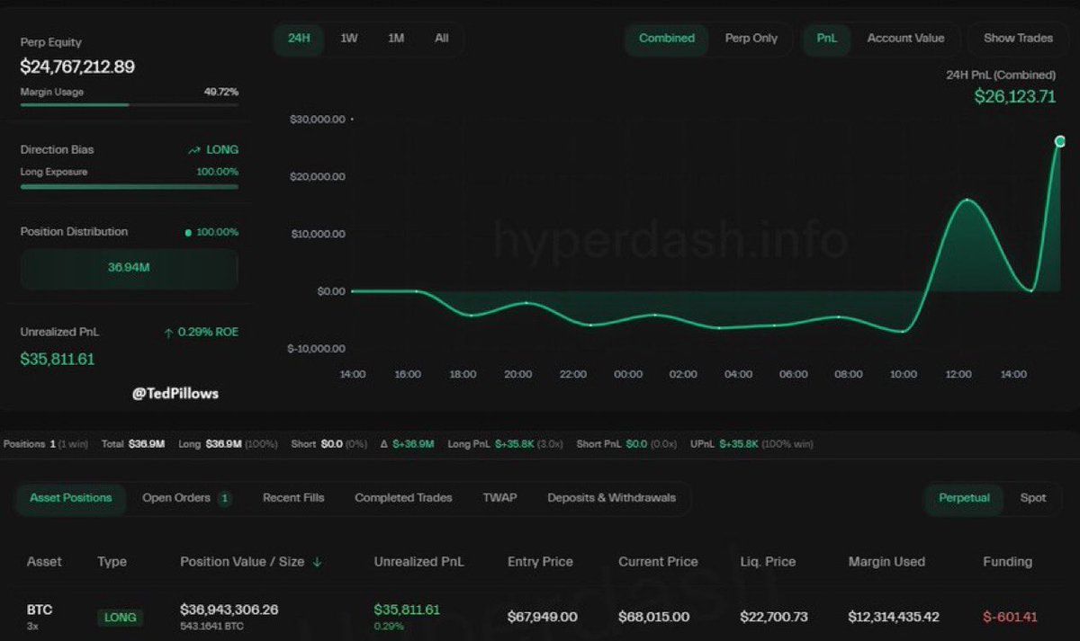Image resolution: width=1080 pixels, height=641 pixels.
Task: Show All time range
Action: point(442,39)
